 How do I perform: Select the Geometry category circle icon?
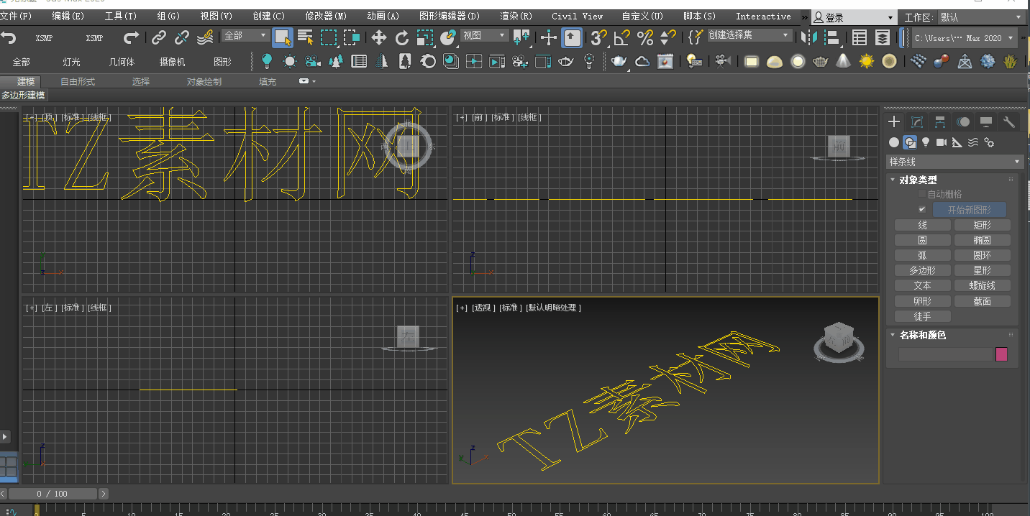coord(894,142)
